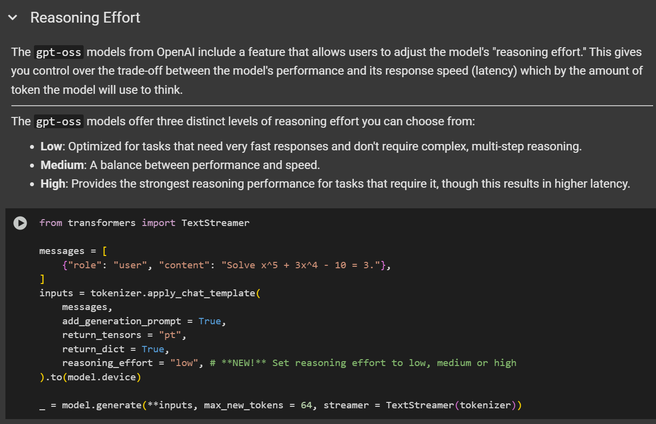This screenshot has height=424, width=656.
Task: Click the horizontal divider under the first paragraph
Action: [x=332, y=106]
